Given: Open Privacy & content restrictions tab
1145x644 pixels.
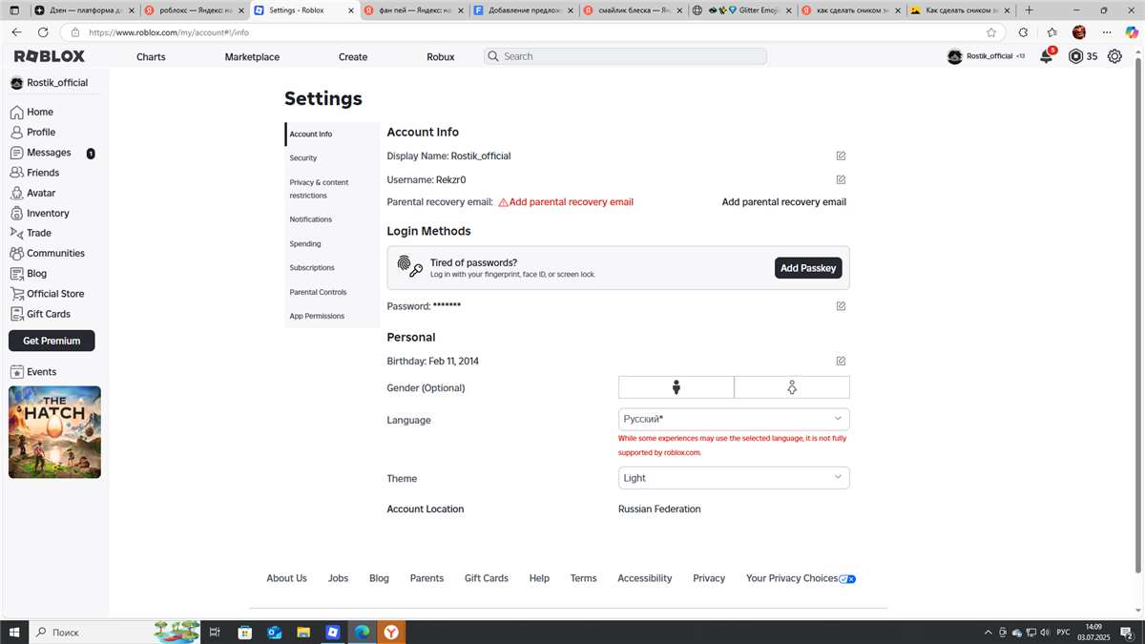Looking at the screenshot, I should click(x=332, y=189).
